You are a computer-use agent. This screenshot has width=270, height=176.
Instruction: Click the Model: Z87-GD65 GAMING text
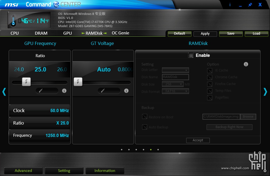[x=85, y=26]
